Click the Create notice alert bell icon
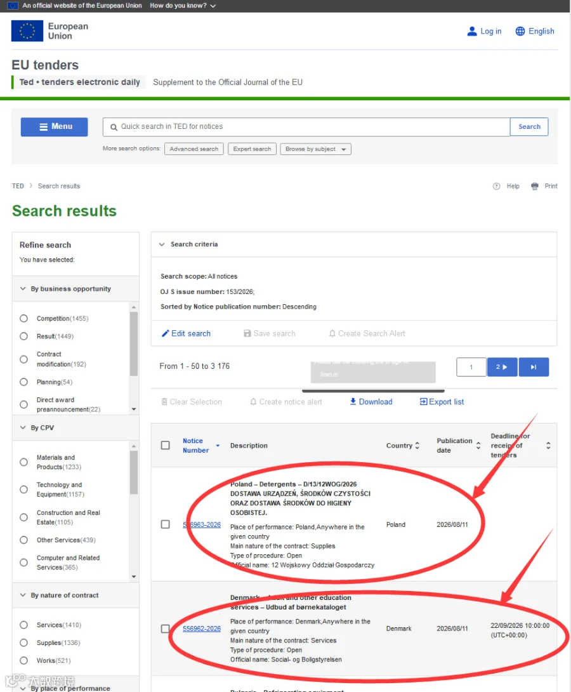The width and height of the screenshot is (571, 692). coord(253,402)
